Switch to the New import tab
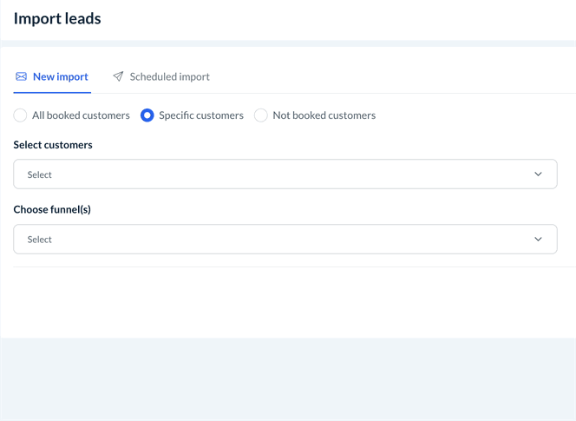This screenshot has width=576, height=421. pyautogui.click(x=60, y=76)
